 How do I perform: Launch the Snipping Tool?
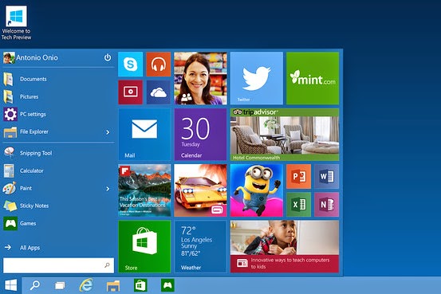pyautogui.click(x=58, y=153)
